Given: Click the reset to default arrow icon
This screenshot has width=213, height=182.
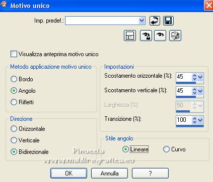Looking at the screenshot, I should 155,21.
